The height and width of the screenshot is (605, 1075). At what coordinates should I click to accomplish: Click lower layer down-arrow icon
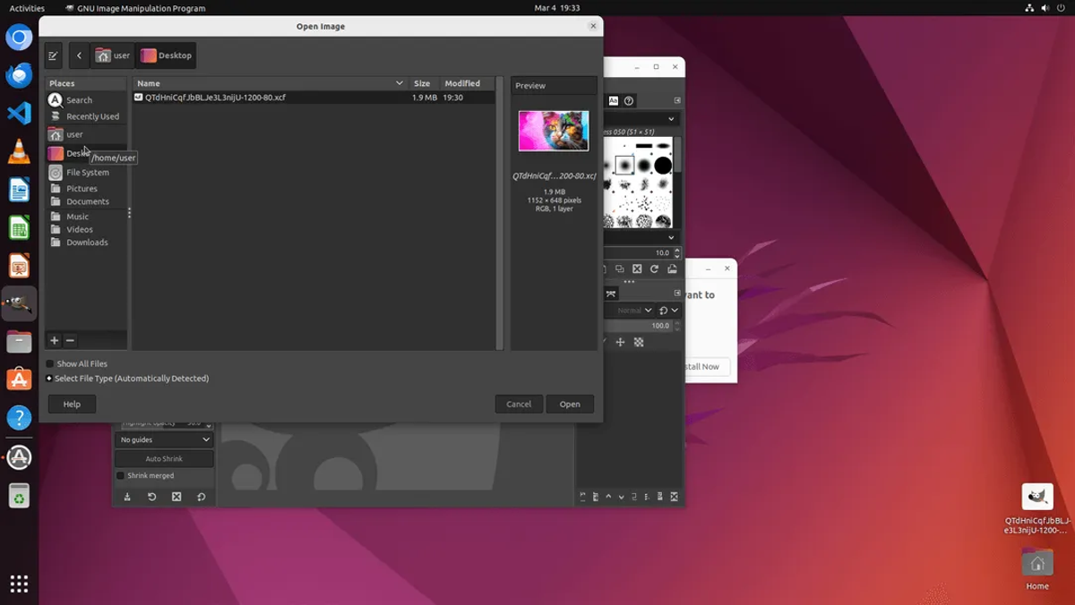click(621, 497)
